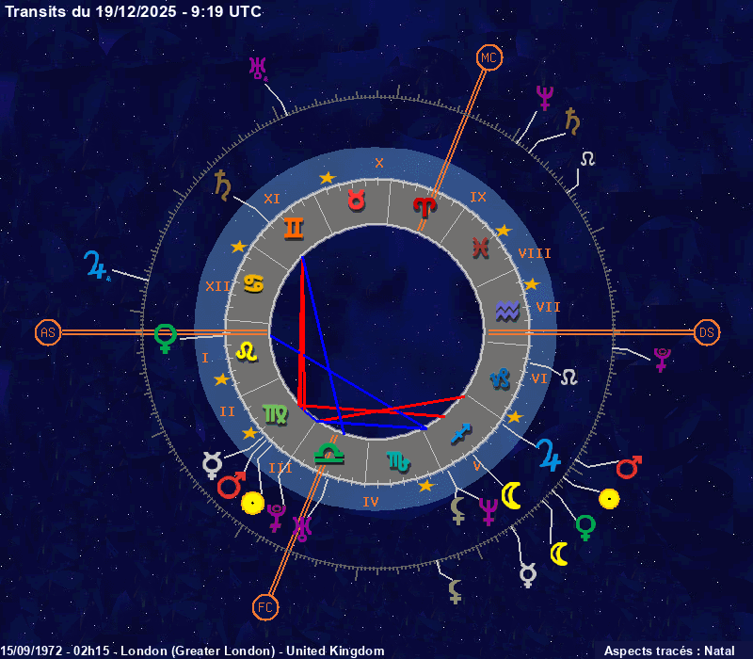Click the green Virgo zodiac glyph
The height and width of the screenshot is (659, 753).
click(276, 413)
